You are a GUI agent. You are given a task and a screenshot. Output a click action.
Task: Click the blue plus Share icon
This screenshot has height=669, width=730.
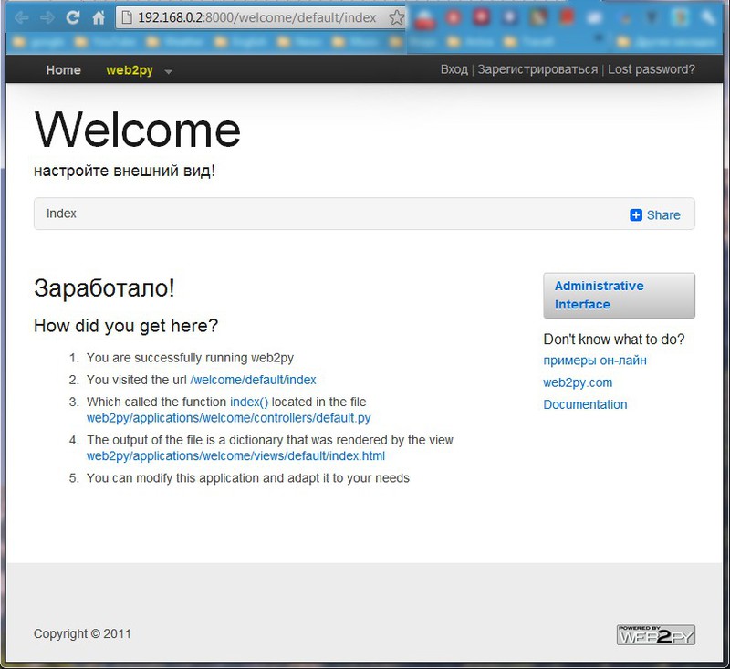pos(634,214)
